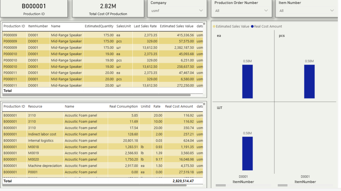Sort top table by ItemNumber header
The height and width of the screenshot is (191, 341).
[38, 26]
